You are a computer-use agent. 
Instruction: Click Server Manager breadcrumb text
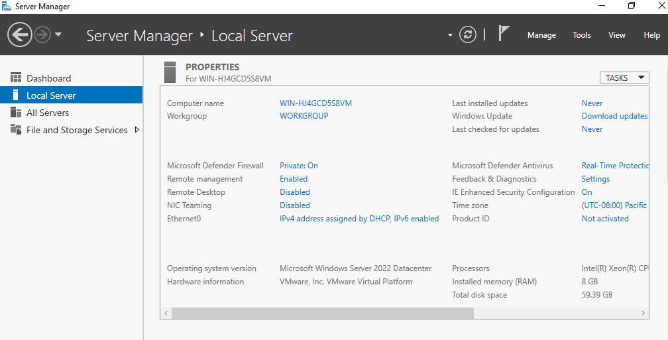[139, 36]
